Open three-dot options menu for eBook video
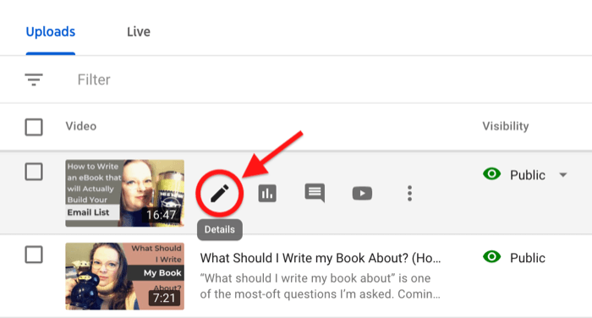The image size is (592, 318). (x=409, y=194)
